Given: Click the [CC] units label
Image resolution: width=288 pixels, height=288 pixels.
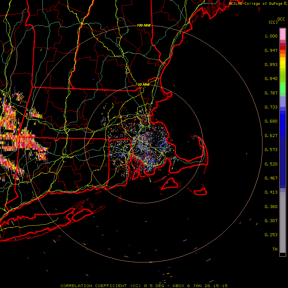Looking at the screenshot, I should pos(273,22).
